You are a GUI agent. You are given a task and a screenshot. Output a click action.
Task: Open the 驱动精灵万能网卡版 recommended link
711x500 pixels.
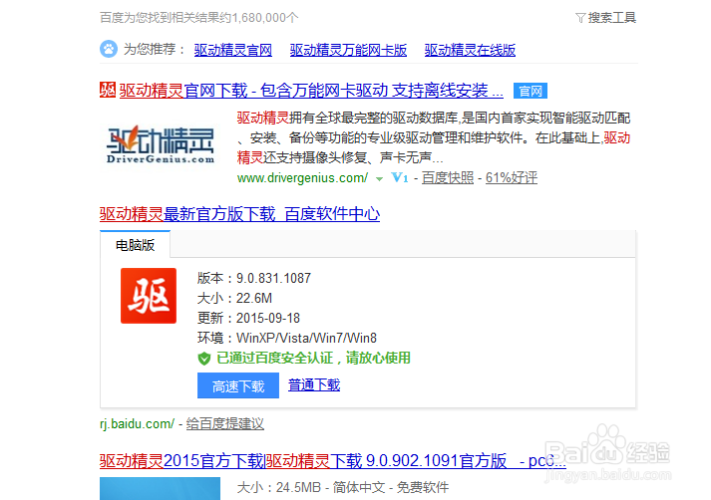(348, 50)
